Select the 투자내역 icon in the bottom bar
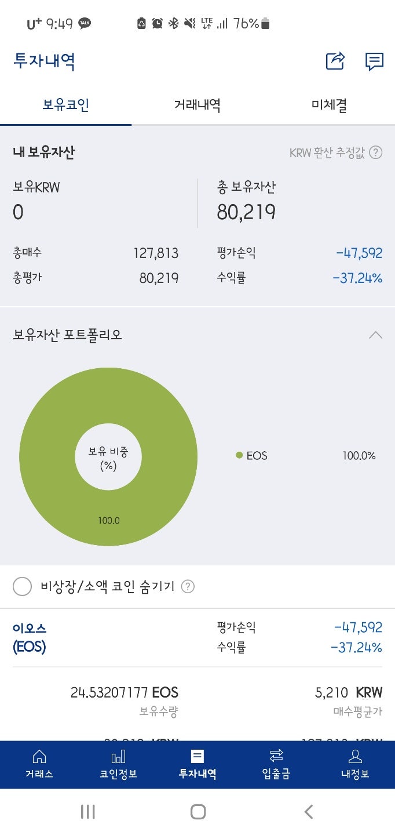395x835 pixels. pyautogui.click(x=197, y=756)
